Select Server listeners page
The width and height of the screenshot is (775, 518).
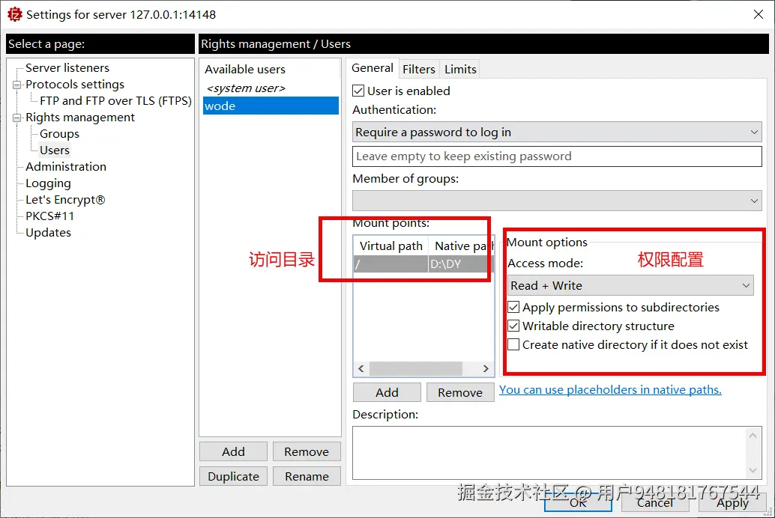click(67, 67)
